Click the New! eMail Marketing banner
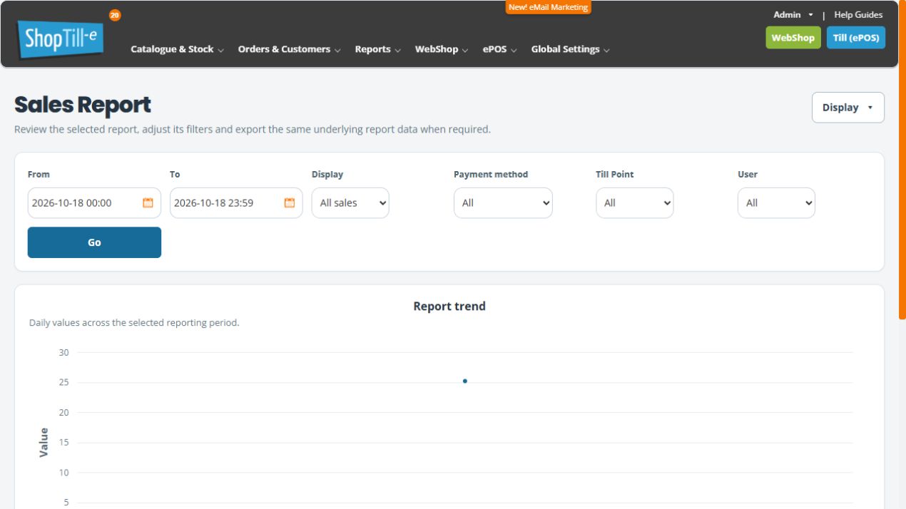Screen dimensions: 906x509 point(549,7)
